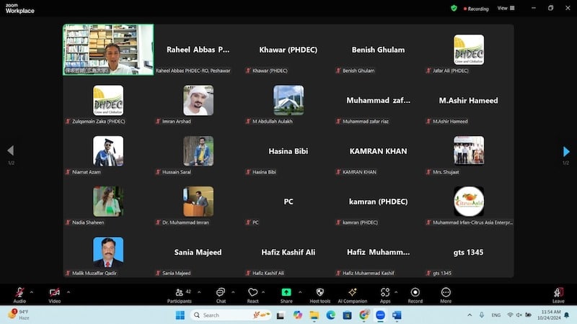This screenshot has width=577, height=324.
Task: Launch AI Companion
Action: pyautogui.click(x=352, y=294)
